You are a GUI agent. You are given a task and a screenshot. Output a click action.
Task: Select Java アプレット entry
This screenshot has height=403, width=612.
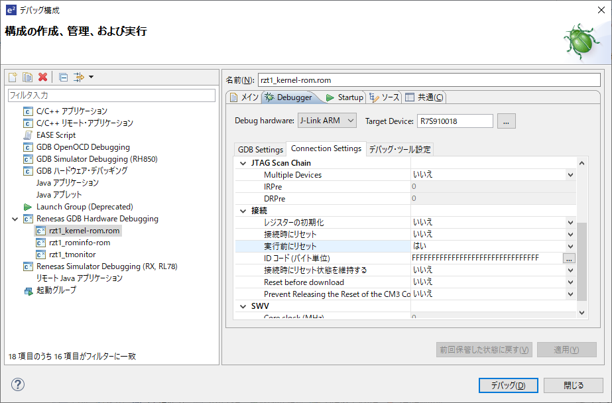[59, 195]
